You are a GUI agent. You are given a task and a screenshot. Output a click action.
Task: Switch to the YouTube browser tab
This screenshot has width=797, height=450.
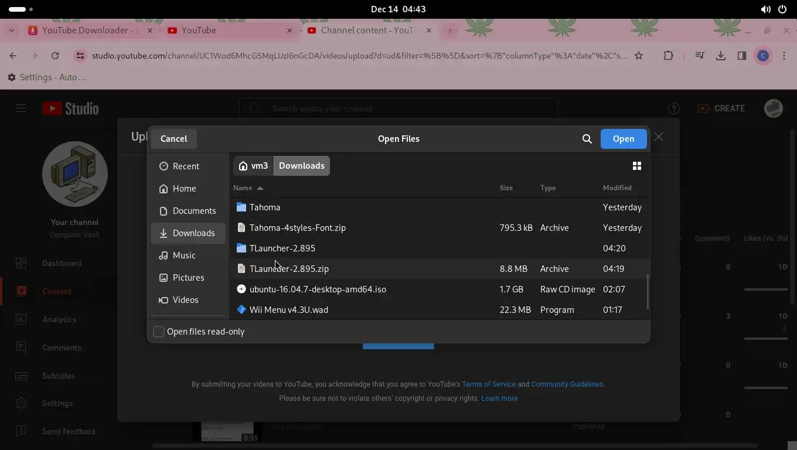point(230,30)
